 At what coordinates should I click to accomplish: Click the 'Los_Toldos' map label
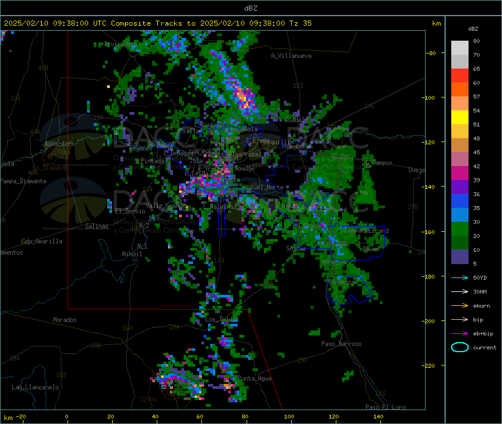222,319
